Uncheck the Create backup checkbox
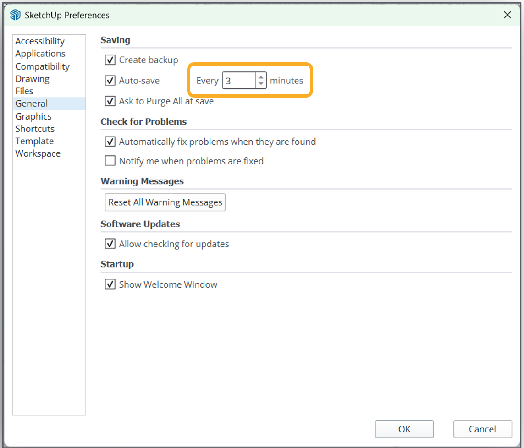This screenshot has width=524, height=448. 110,60
